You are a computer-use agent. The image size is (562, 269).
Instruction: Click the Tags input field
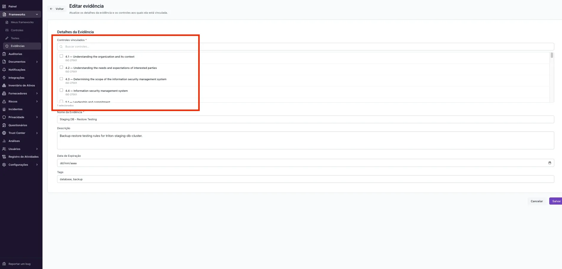(306, 179)
